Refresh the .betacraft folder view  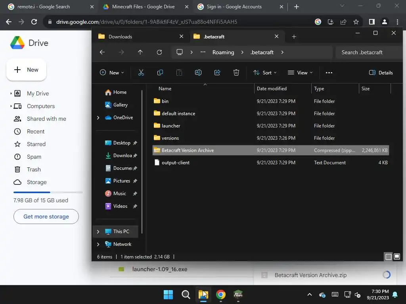pos(159,52)
